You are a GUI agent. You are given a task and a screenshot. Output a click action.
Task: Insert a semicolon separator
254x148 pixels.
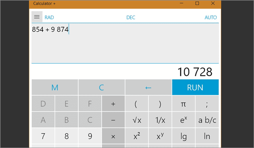[207, 104]
